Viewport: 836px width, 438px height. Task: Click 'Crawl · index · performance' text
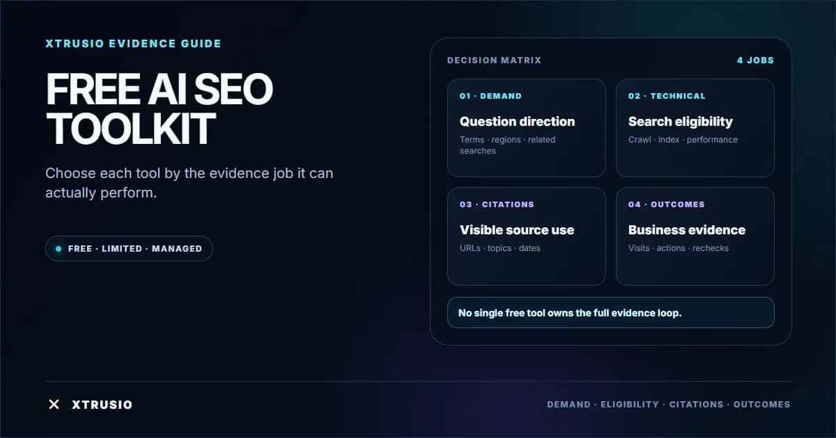point(683,140)
